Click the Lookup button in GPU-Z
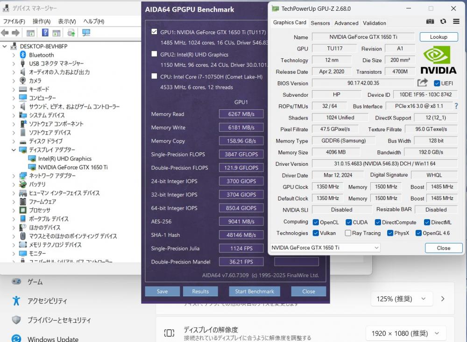Screen dimensions: 467x342 click(x=439, y=37)
